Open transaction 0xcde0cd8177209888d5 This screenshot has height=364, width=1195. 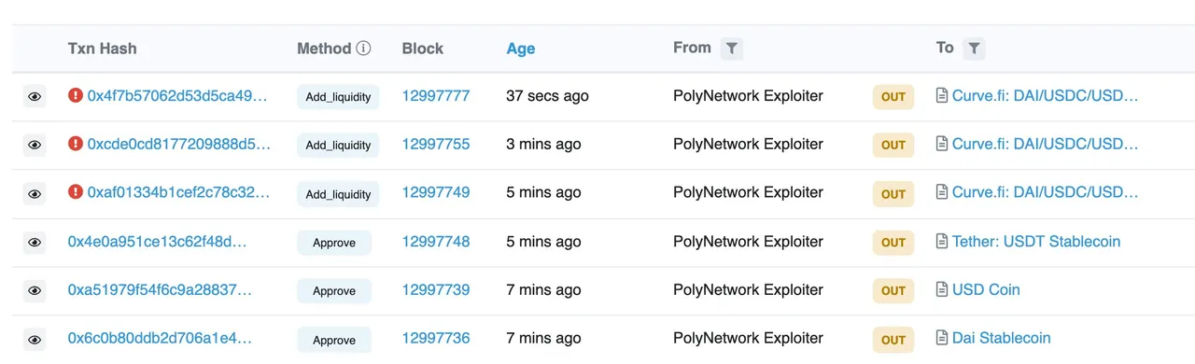tap(179, 144)
